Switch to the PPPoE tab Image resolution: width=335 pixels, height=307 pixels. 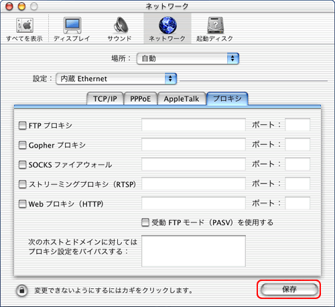tap(141, 98)
